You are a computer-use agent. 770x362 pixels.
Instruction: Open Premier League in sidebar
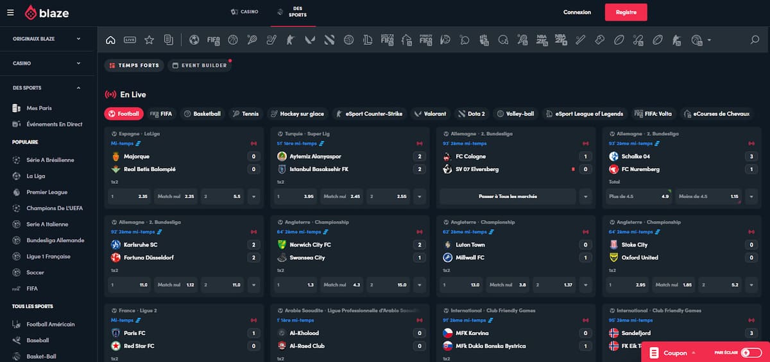(46, 192)
